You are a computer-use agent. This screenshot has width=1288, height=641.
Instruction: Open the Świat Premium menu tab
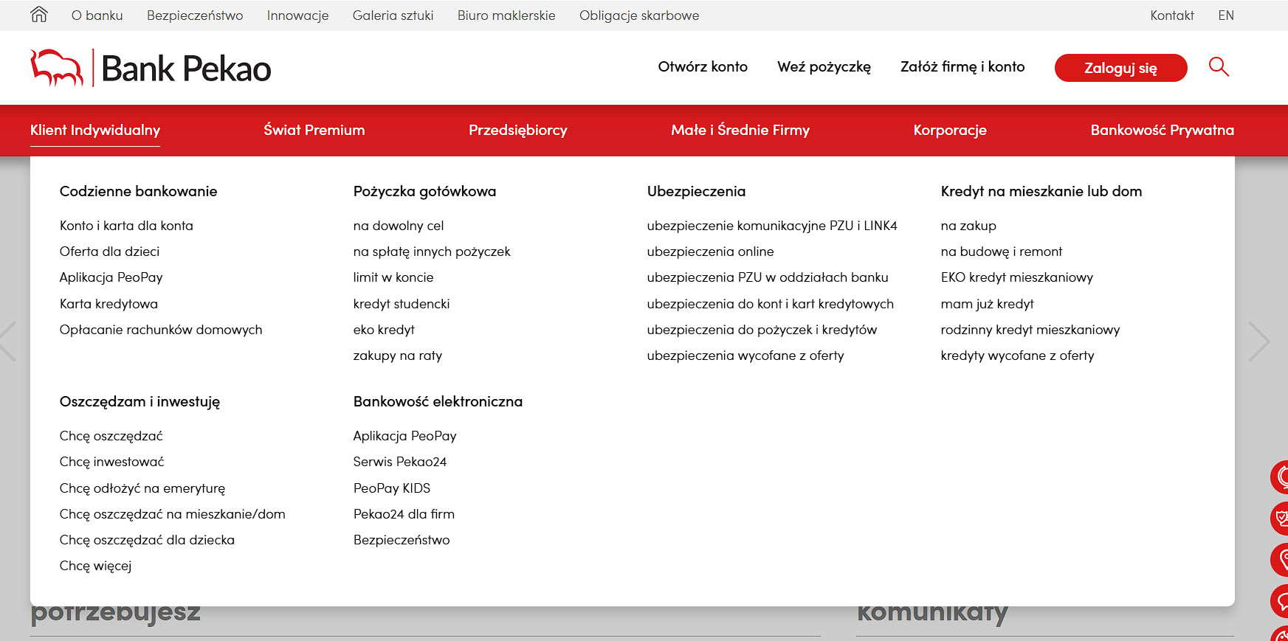coord(314,131)
